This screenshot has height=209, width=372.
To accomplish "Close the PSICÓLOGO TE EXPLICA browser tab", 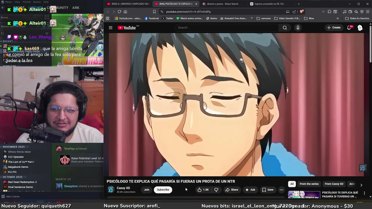I will (x=196, y=4).
